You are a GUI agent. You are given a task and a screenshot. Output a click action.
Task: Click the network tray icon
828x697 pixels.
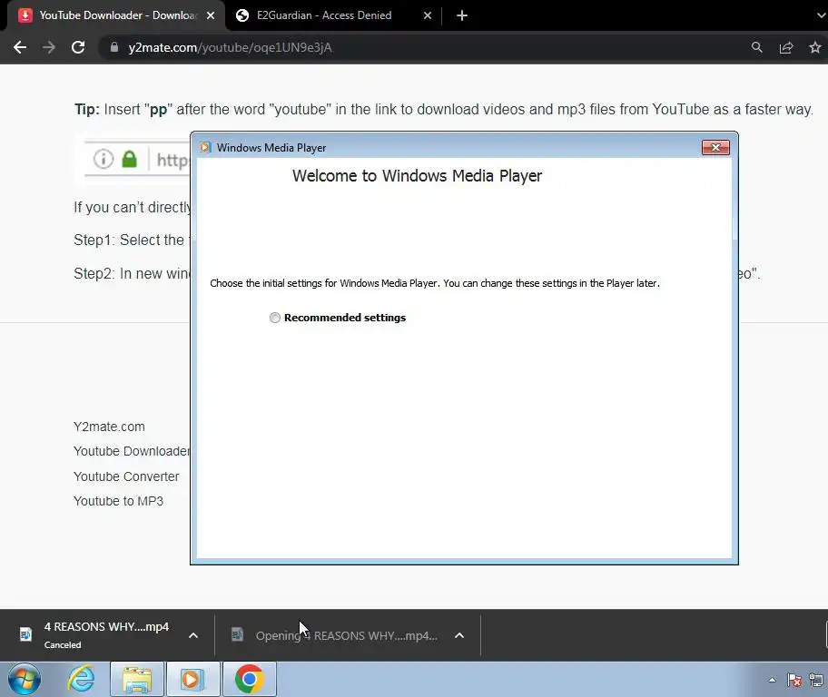(x=816, y=680)
